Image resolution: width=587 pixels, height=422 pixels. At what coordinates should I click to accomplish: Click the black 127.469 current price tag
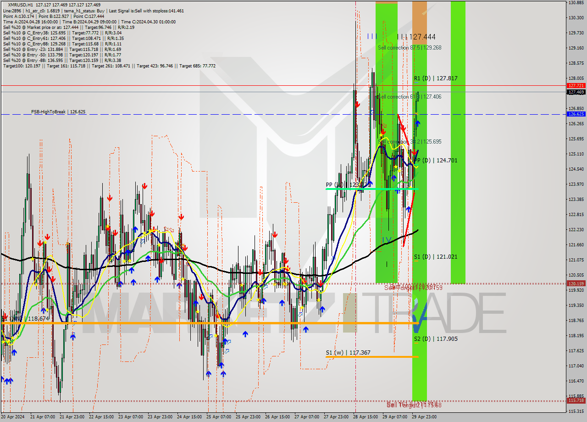576,92
